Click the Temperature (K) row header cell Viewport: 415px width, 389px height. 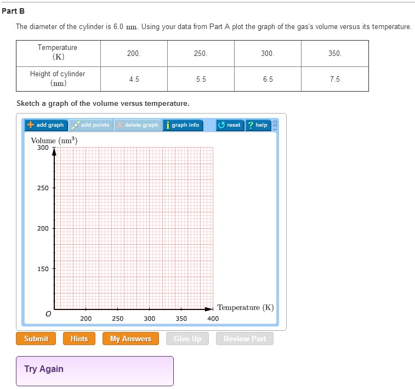click(58, 53)
